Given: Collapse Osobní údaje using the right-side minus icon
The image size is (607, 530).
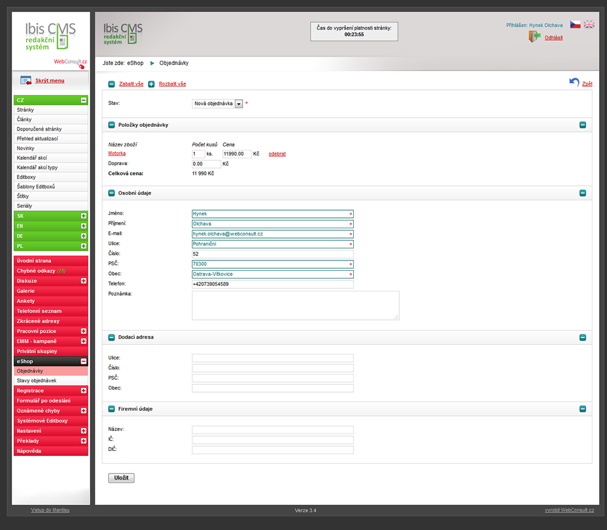Looking at the screenshot, I should tap(583, 193).
